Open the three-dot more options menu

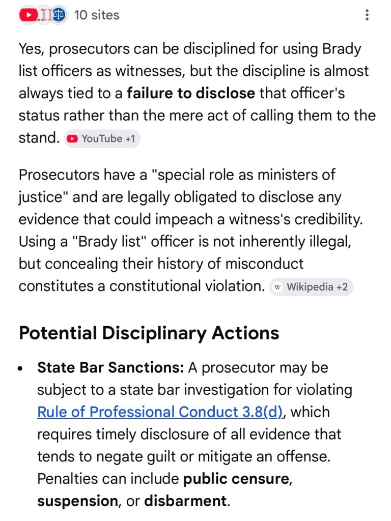click(x=367, y=15)
